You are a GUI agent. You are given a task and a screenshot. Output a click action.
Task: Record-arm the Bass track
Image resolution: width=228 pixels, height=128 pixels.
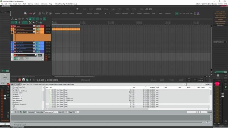click(15, 26)
